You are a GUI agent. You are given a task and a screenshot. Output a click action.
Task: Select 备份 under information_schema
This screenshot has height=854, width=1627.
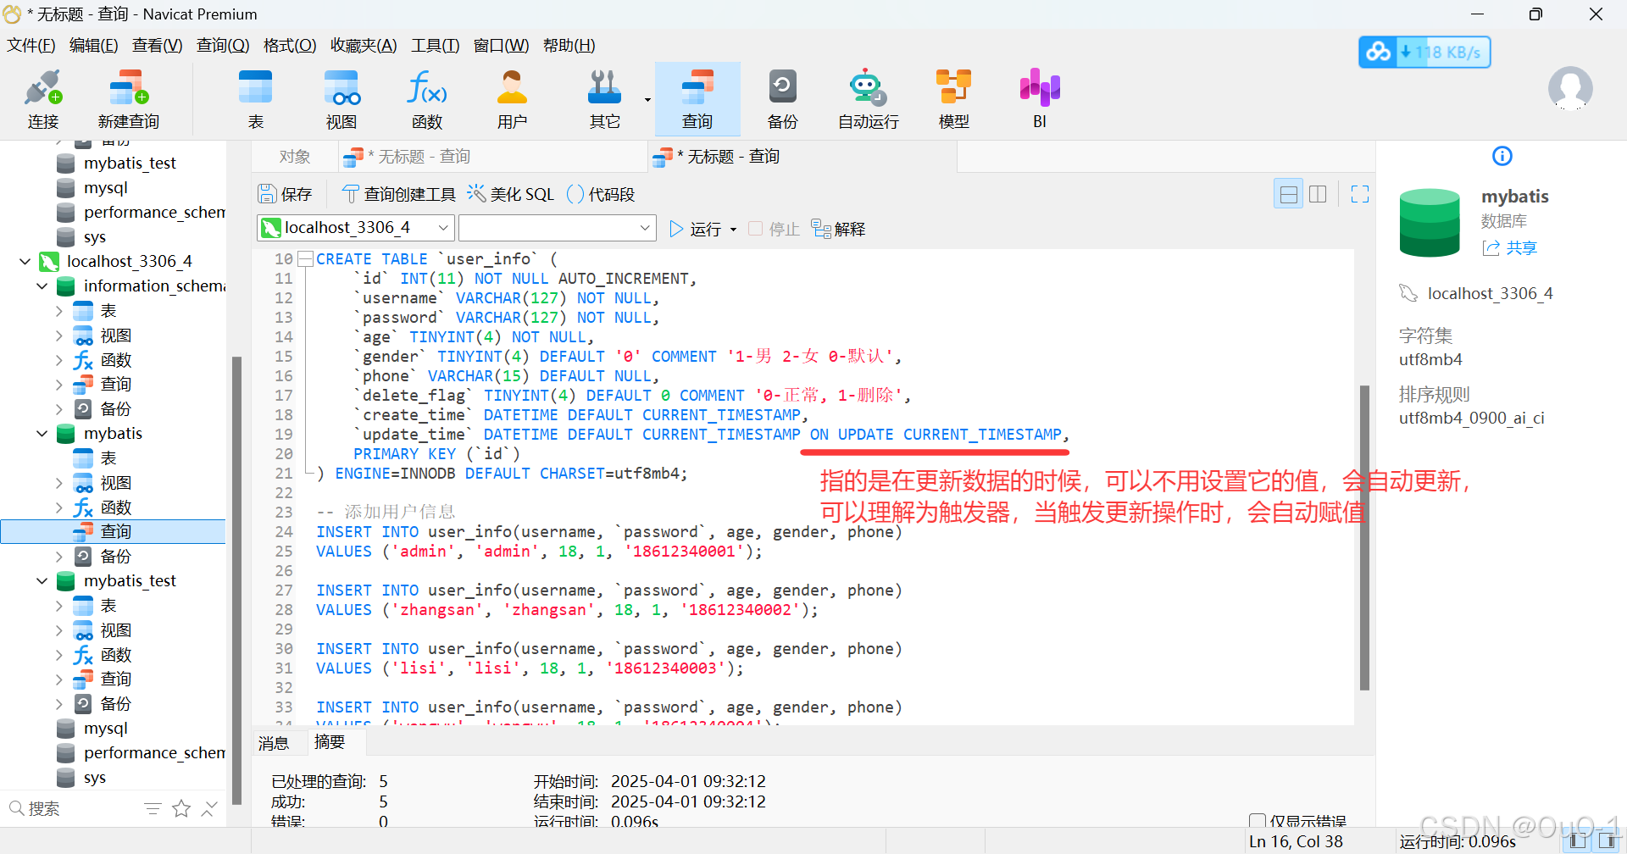115,409
